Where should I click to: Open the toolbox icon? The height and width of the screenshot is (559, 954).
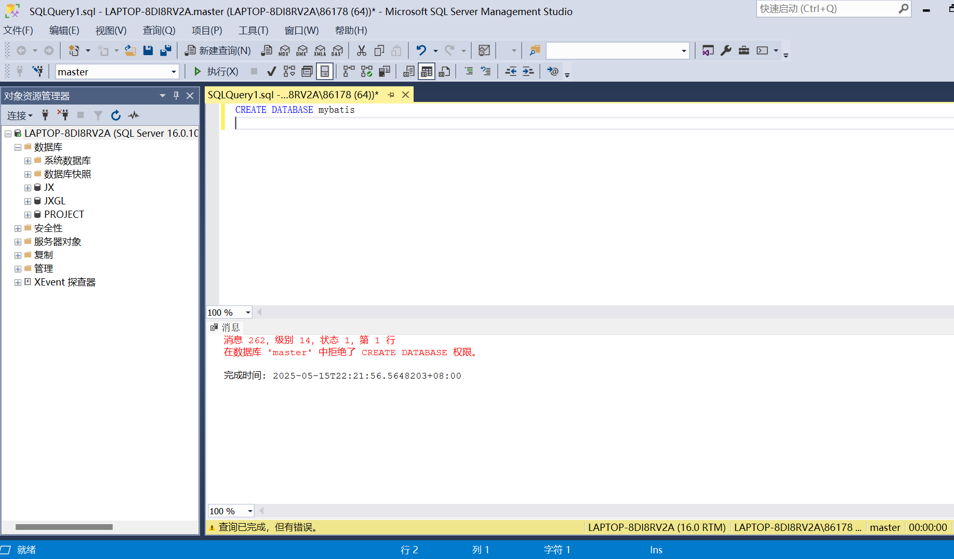pos(744,50)
